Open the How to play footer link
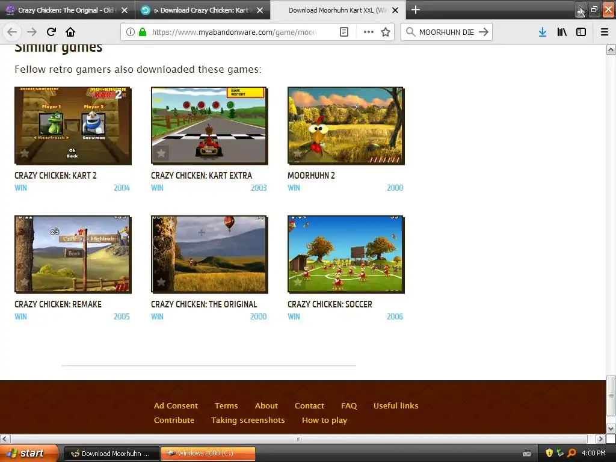This screenshot has height=462, width=616. coord(324,420)
